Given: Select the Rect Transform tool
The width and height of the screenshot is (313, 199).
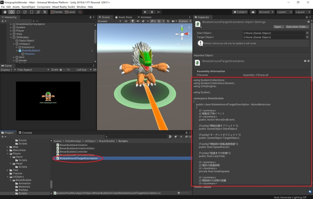Looking at the screenshot, I should click(32, 12).
